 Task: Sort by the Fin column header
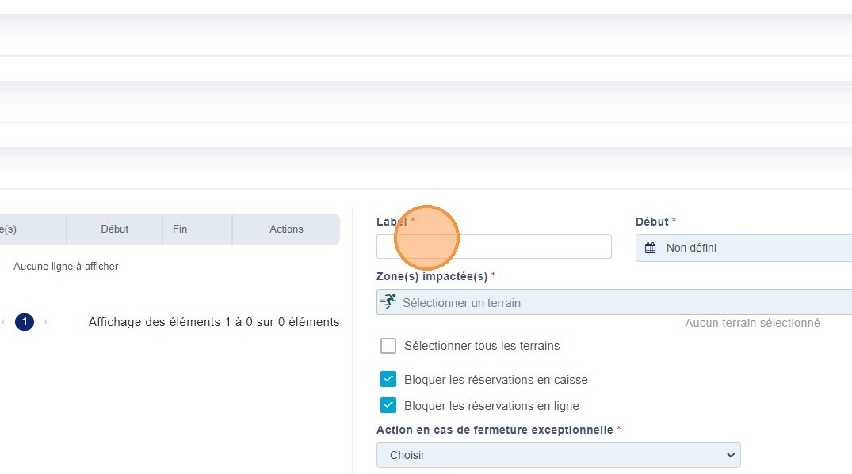[x=180, y=229]
